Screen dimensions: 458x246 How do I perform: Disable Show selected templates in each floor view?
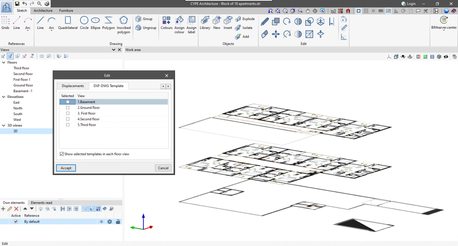coord(62,154)
